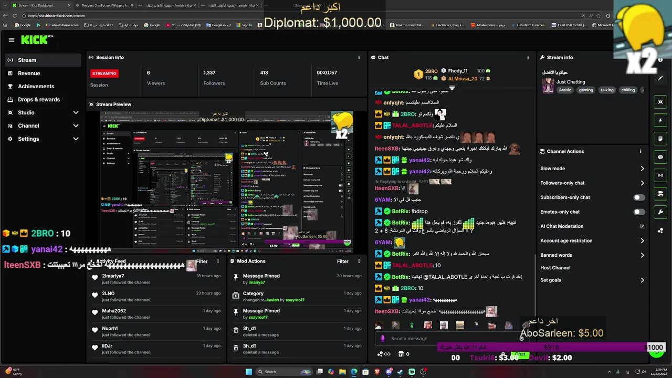Open Steam from the taskbar

pos(400,372)
